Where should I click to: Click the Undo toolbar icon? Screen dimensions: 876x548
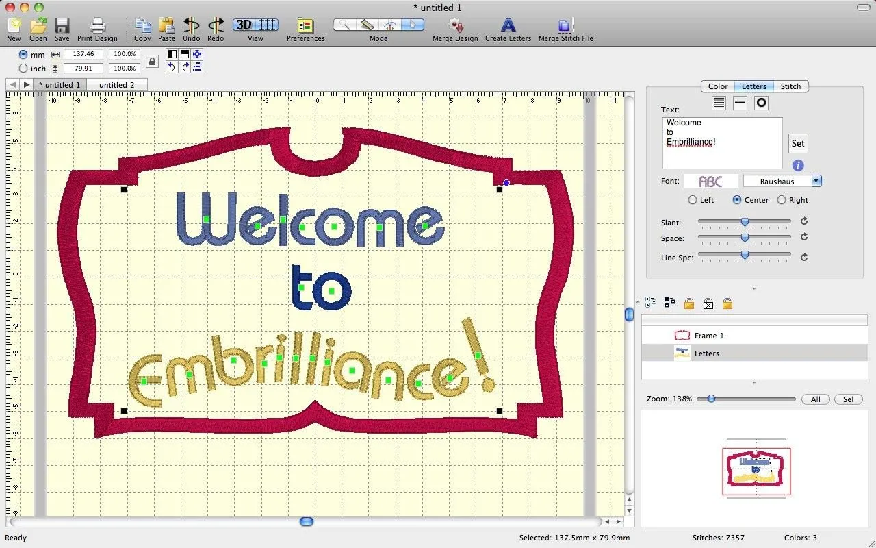191,27
